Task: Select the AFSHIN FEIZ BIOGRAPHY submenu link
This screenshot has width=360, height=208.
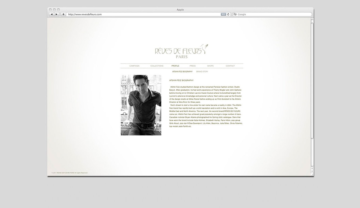Action: click(183, 72)
